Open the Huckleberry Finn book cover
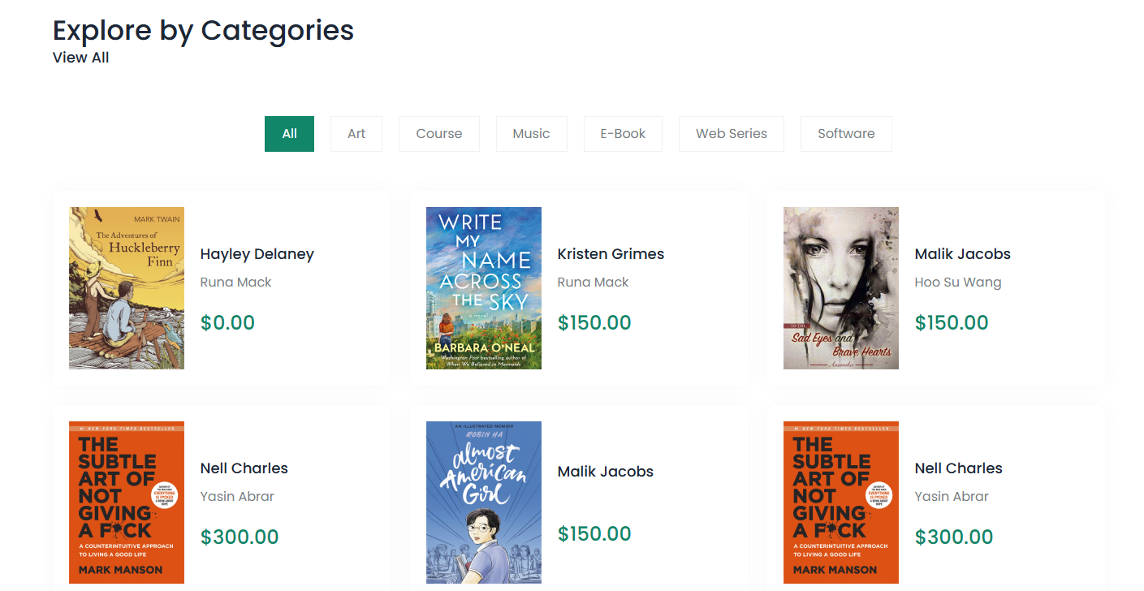The image size is (1144, 591). 127,288
